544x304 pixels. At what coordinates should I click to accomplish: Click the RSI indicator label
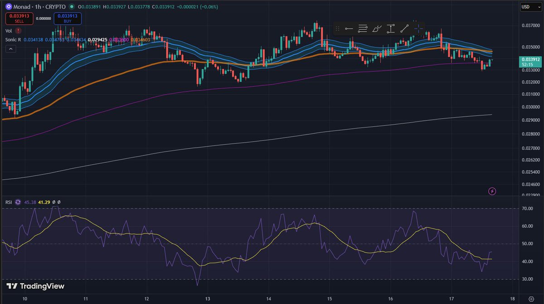(9, 202)
